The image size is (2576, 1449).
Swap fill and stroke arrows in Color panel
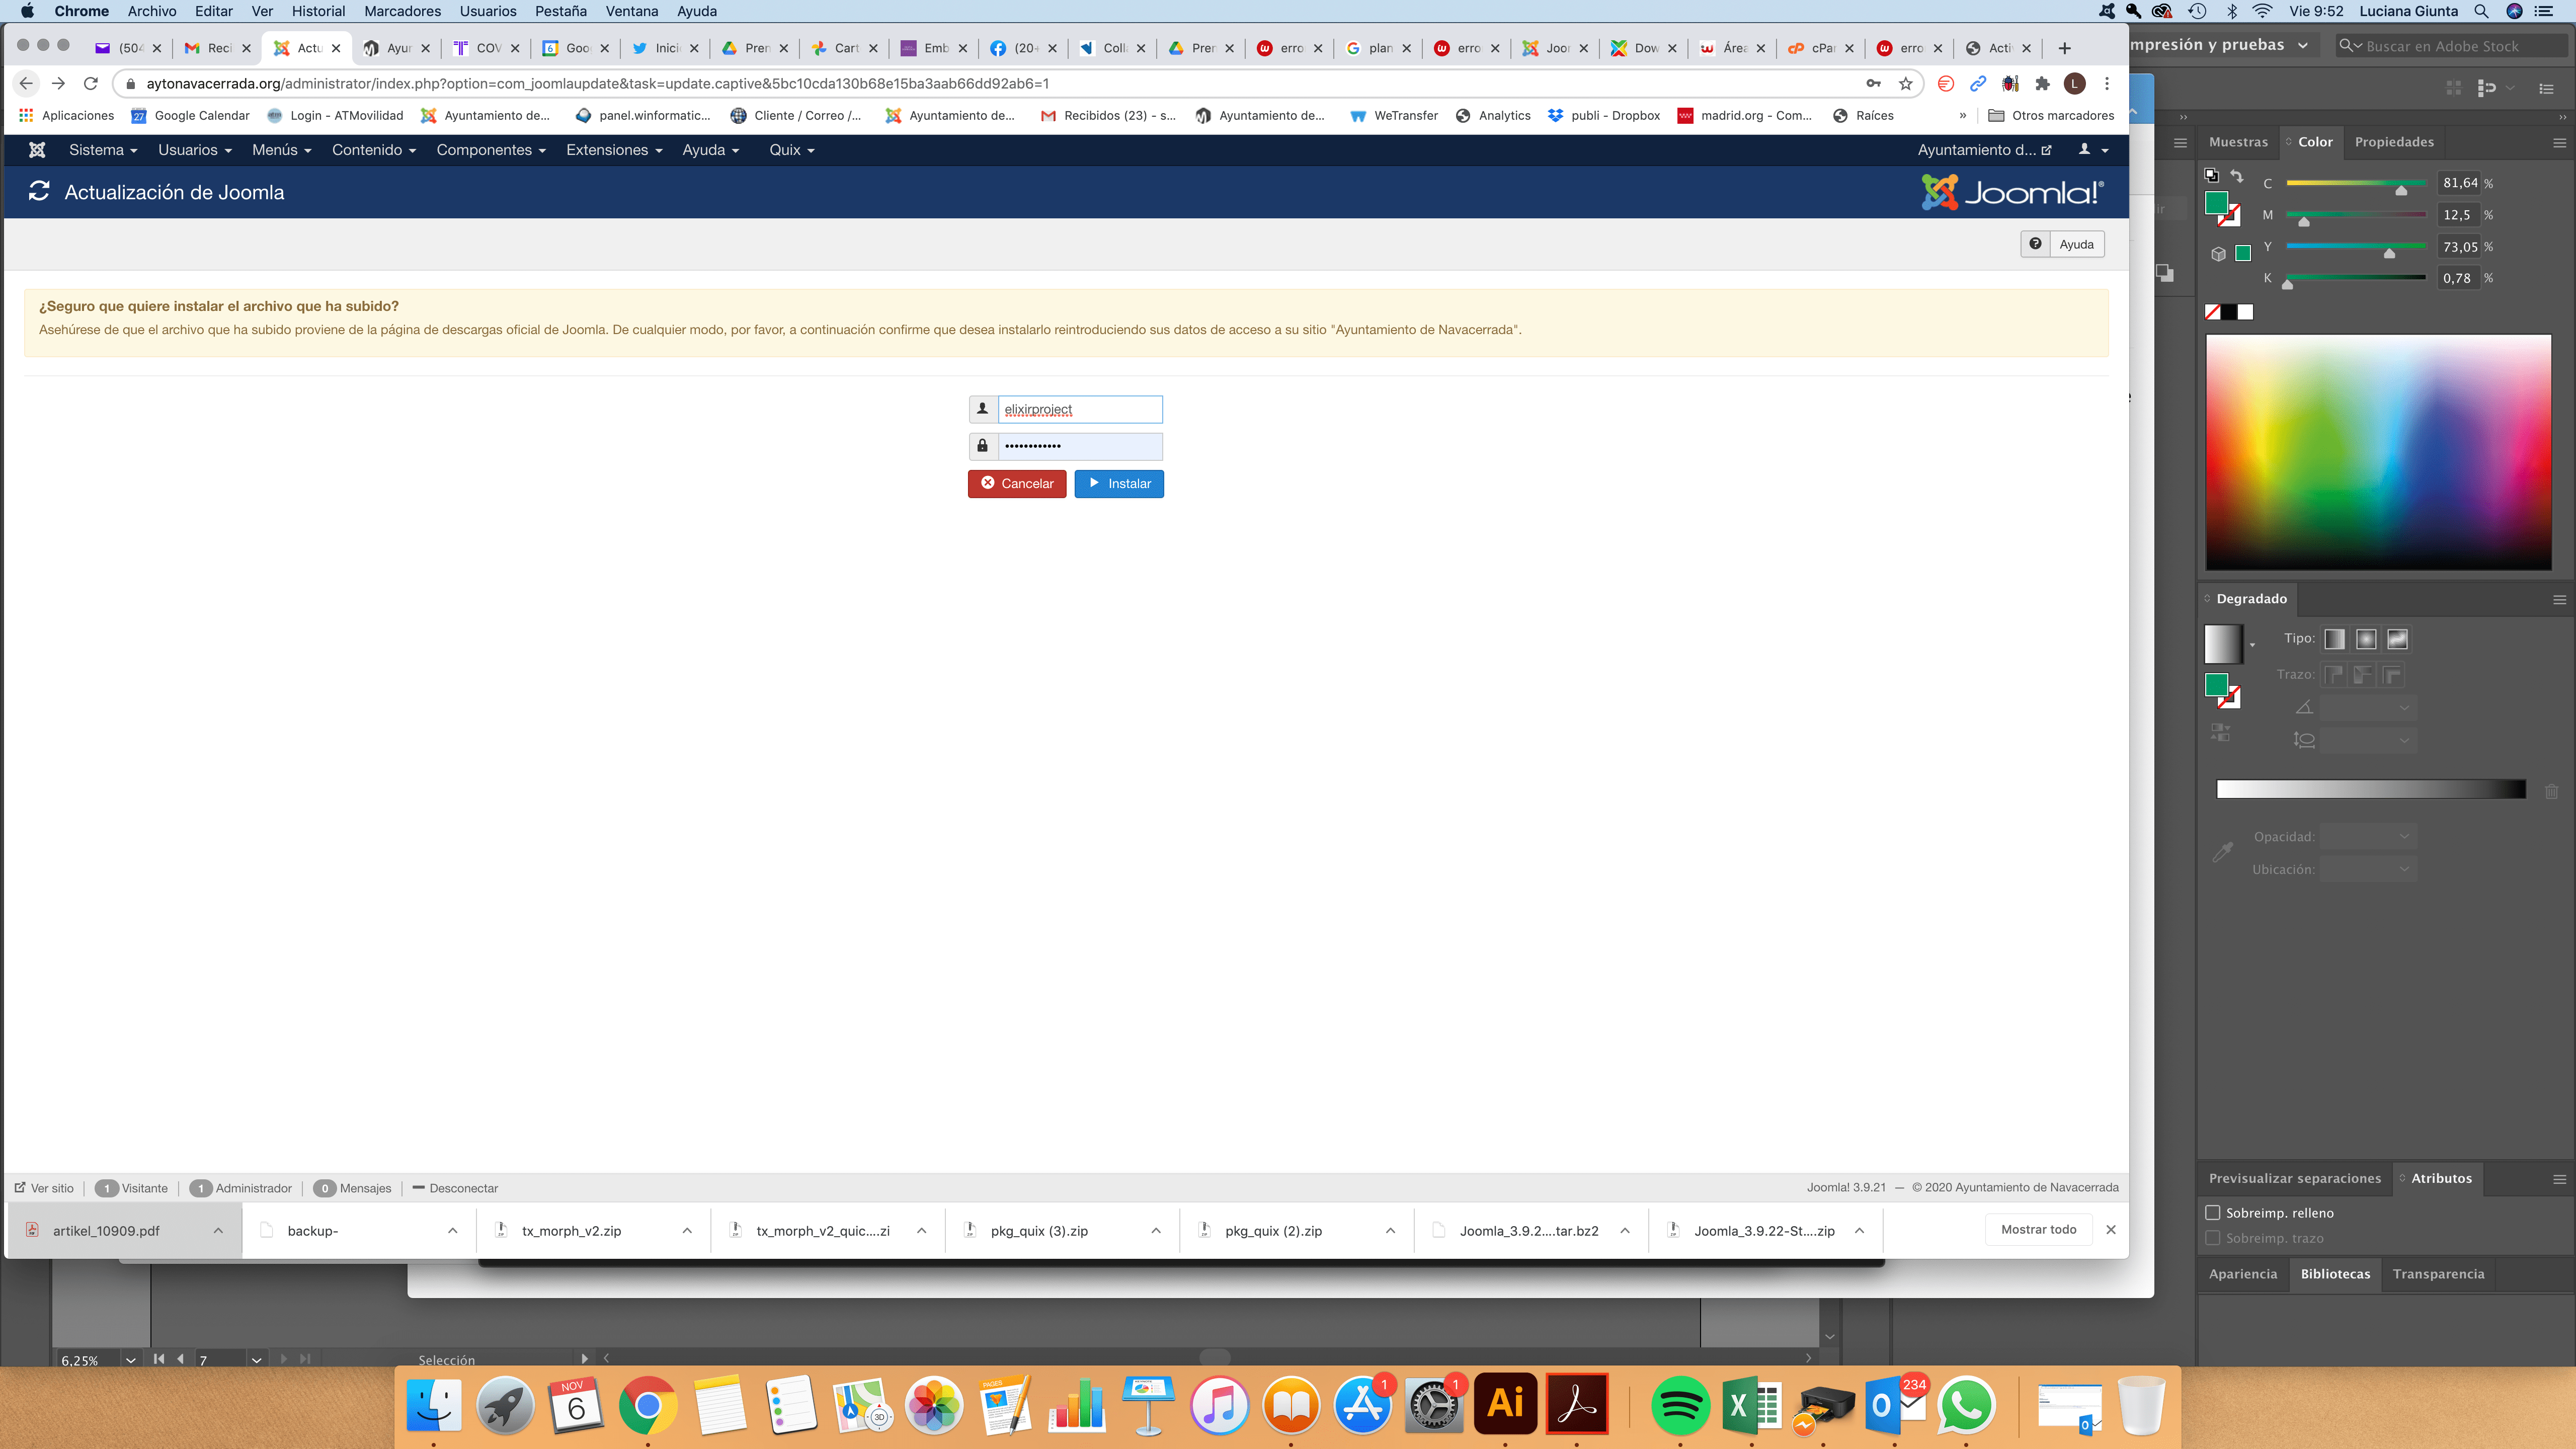coord(2237,176)
